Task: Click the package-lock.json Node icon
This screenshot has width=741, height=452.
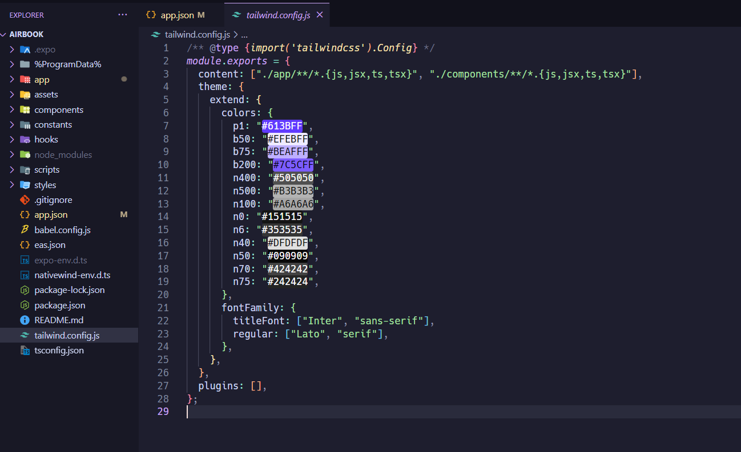Action: point(25,290)
